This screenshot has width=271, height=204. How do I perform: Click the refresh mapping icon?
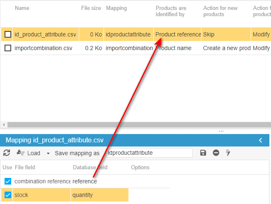[x=6, y=153]
